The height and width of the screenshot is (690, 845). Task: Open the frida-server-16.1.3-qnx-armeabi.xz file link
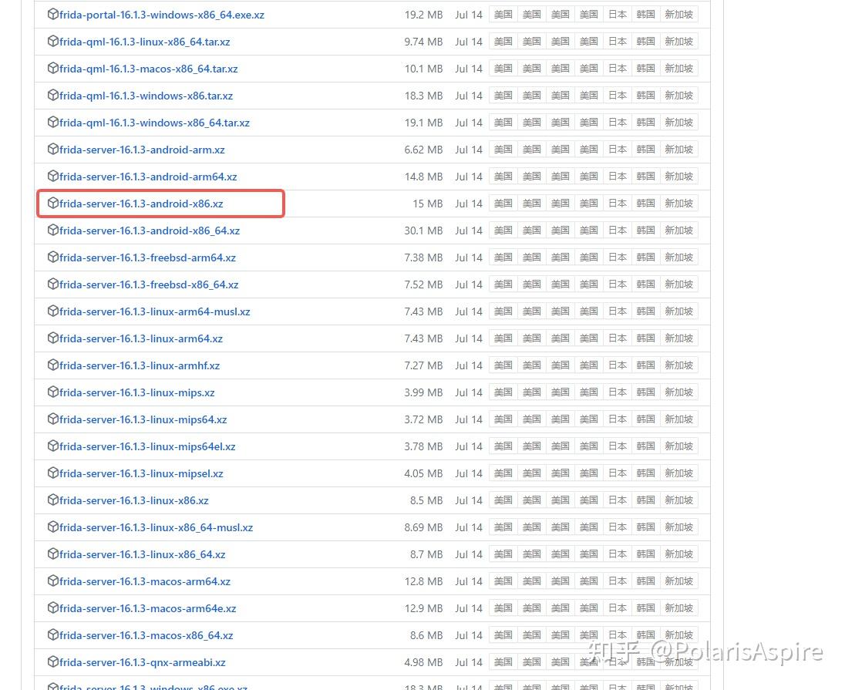pos(143,662)
